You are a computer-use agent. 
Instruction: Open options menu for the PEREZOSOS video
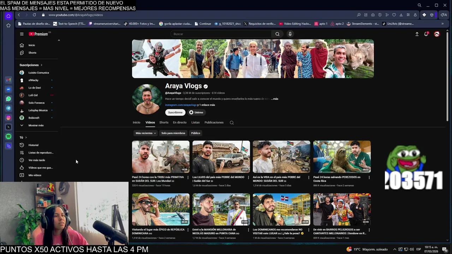coord(369,177)
